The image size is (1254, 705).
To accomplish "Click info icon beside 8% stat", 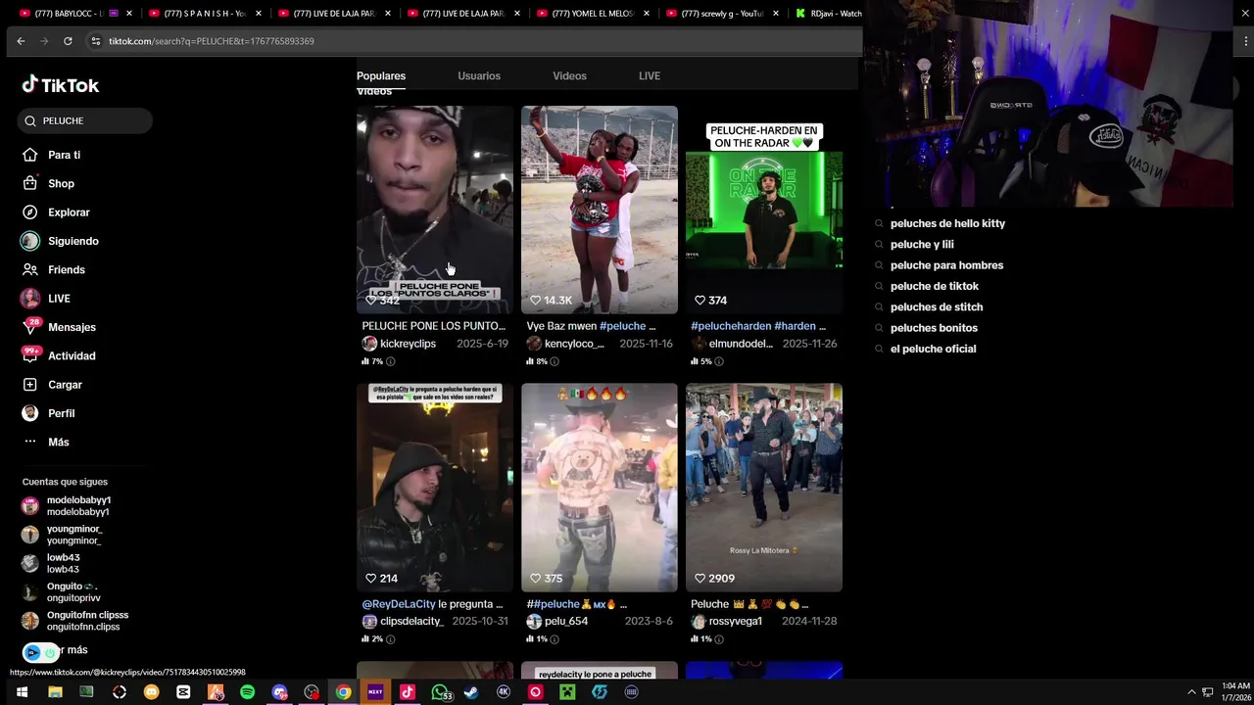I will click(555, 361).
